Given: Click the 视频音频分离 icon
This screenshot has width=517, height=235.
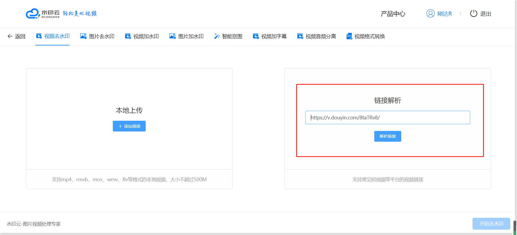Looking at the screenshot, I should (300, 36).
